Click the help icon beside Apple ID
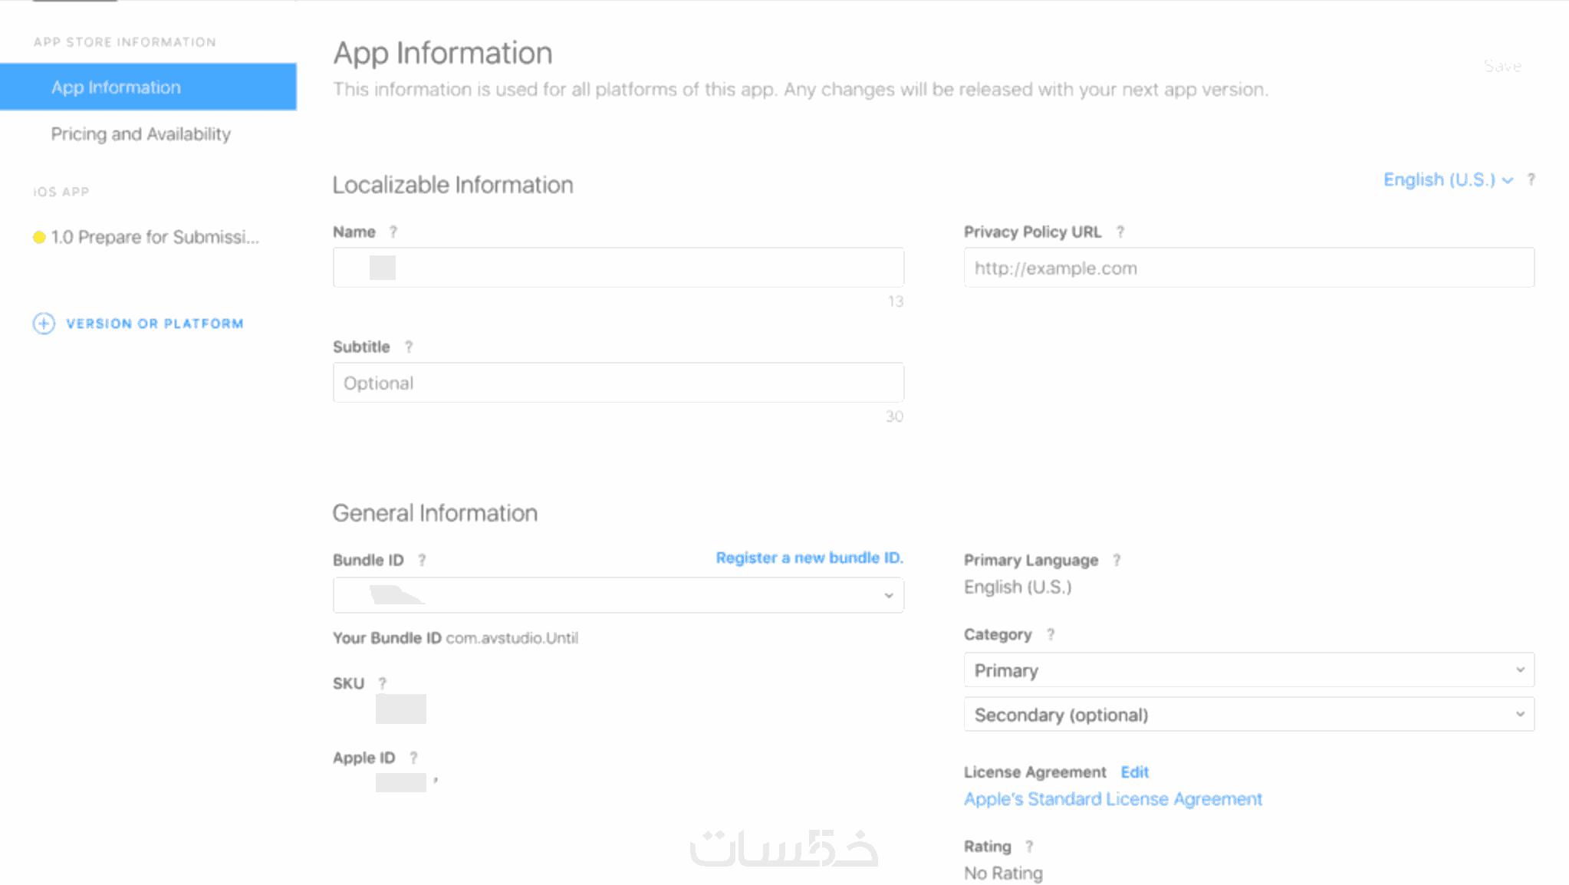The image size is (1569, 885). pyautogui.click(x=413, y=758)
